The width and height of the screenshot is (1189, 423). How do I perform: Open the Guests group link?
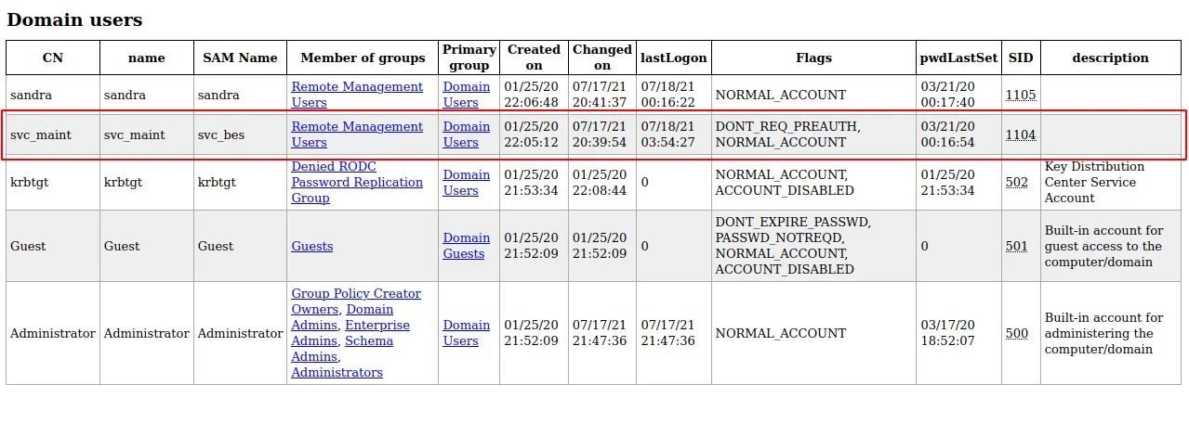click(x=311, y=247)
